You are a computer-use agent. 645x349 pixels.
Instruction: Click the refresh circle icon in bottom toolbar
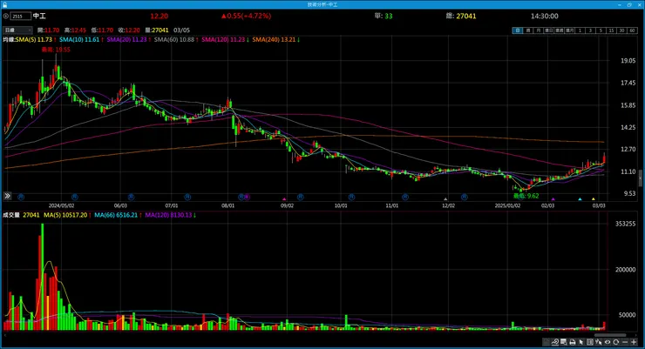pos(615,342)
